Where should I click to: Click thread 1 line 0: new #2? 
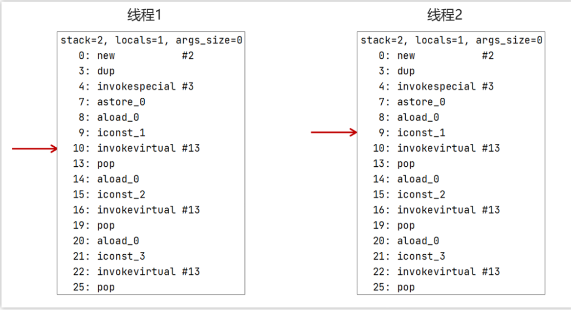136,56
